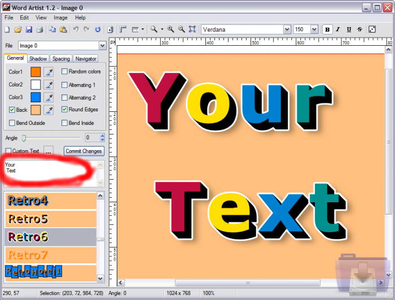Image resolution: width=395 pixels, height=300 pixels.
Task: Uncheck the Back checkbox
Action: (12, 110)
